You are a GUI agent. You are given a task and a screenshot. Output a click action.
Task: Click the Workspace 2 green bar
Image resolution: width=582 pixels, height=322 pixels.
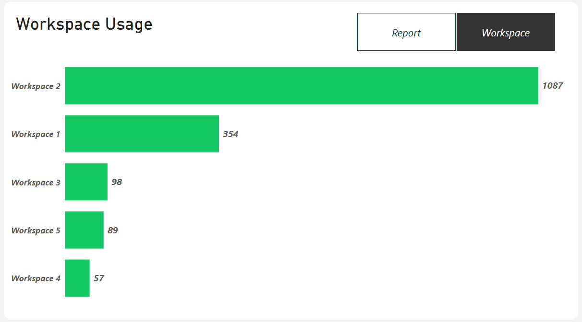point(302,86)
